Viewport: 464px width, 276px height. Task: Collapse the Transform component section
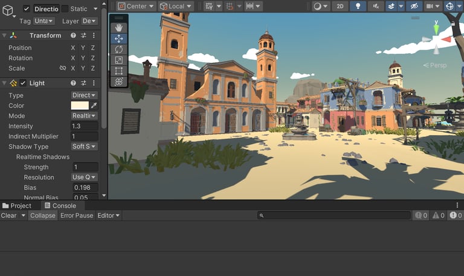coord(4,36)
